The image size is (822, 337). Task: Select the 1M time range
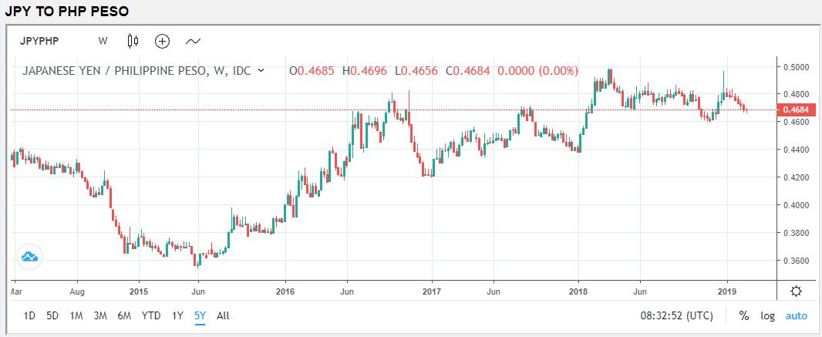[x=76, y=315]
